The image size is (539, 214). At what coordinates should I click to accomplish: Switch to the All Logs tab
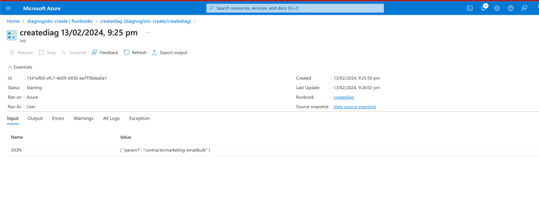coord(112,119)
